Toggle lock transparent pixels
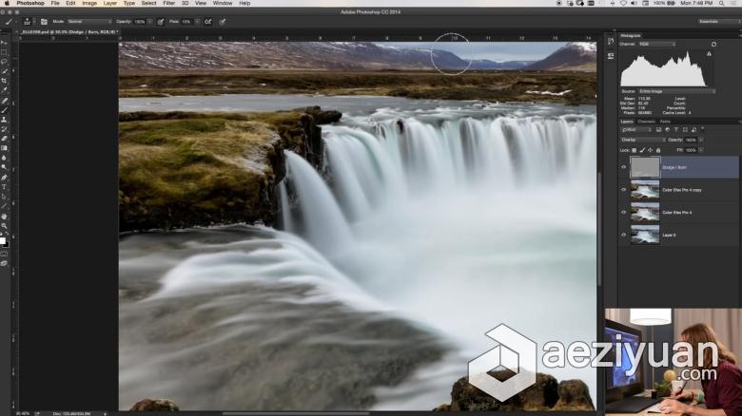This screenshot has height=416, width=742. pos(635,150)
